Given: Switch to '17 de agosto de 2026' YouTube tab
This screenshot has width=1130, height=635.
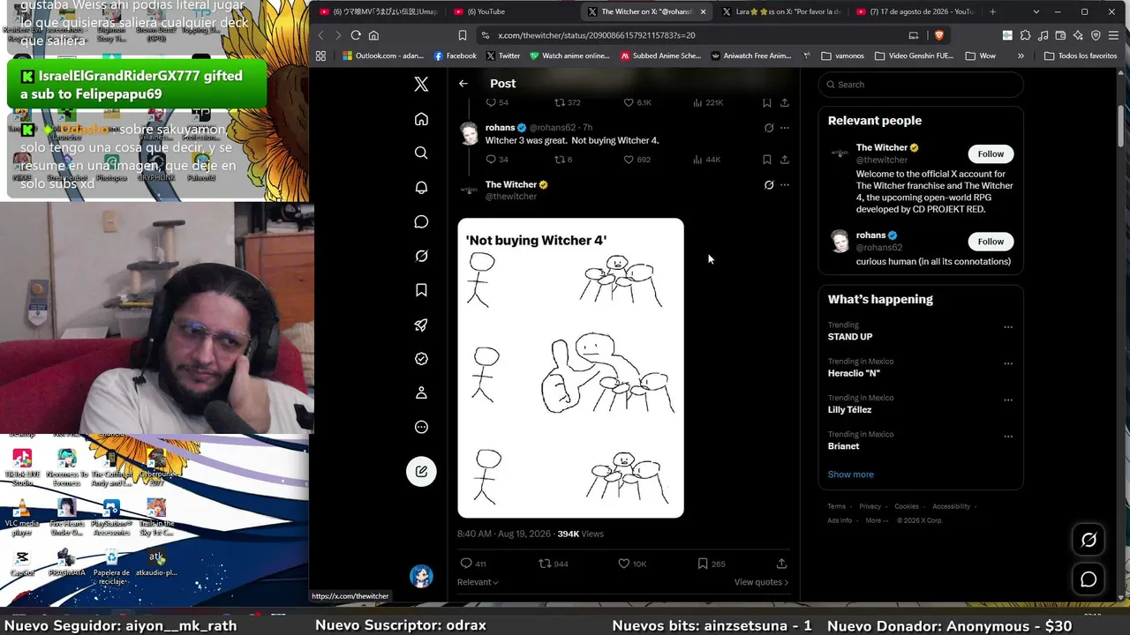Looking at the screenshot, I should coord(915,11).
